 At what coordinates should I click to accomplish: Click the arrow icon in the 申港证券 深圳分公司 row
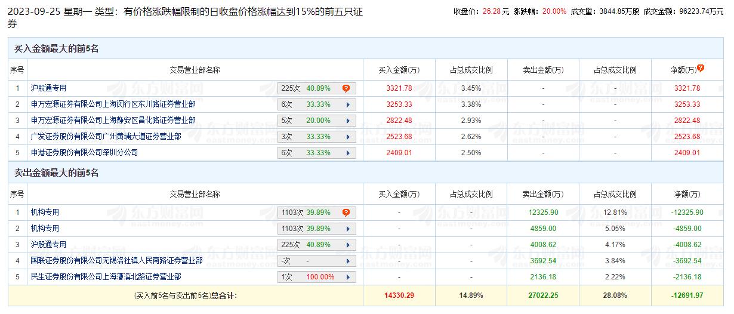pos(348,153)
